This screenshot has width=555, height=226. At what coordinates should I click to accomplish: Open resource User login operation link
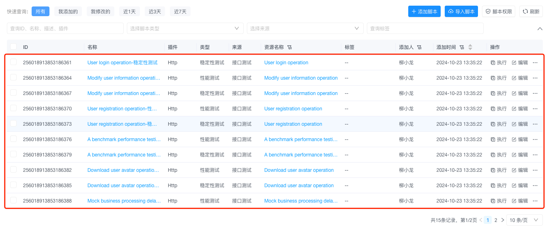pyautogui.click(x=286, y=63)
